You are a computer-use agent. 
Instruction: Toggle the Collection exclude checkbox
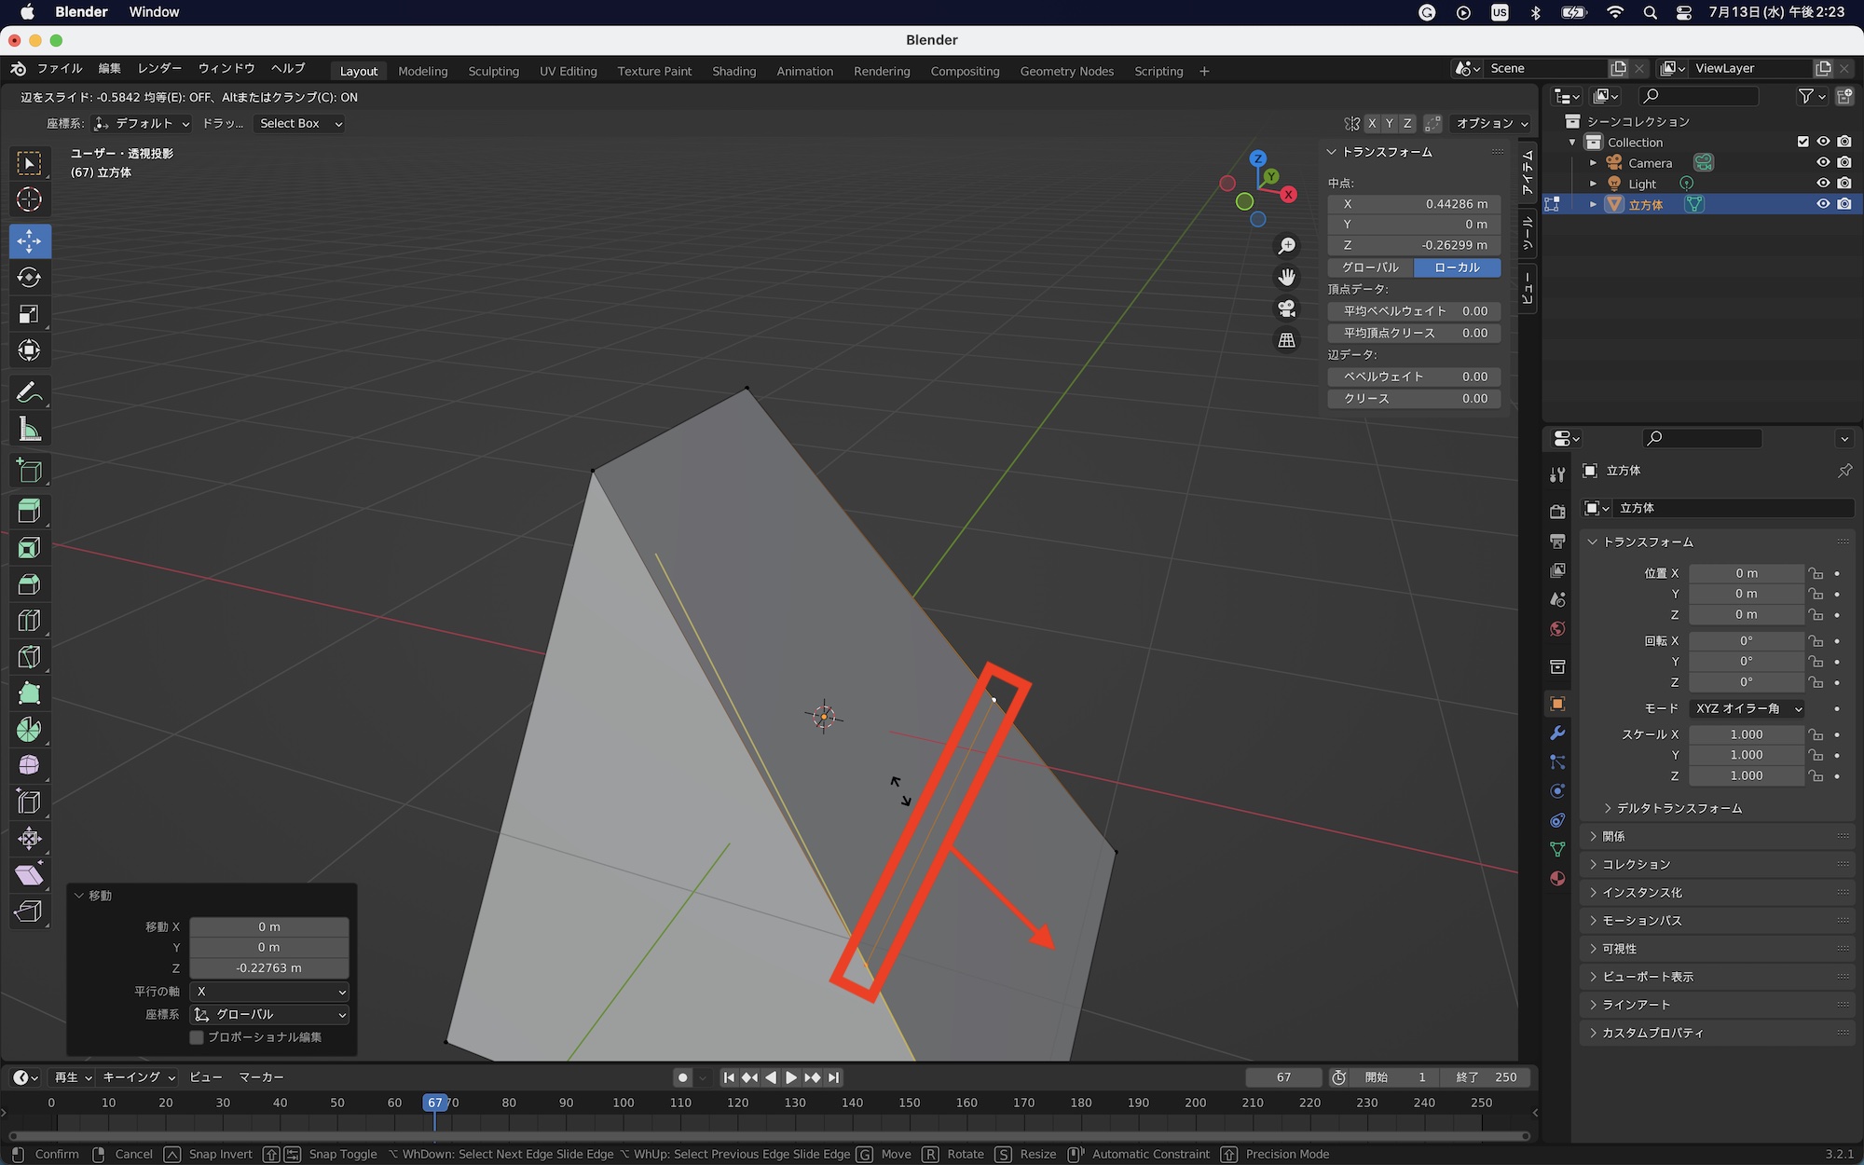click(1802, 142)
